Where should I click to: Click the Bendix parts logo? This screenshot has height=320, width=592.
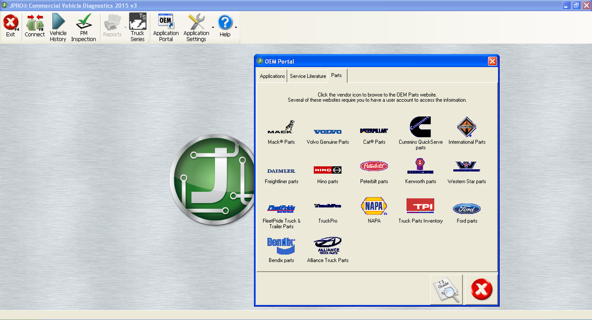click(281, 246)
